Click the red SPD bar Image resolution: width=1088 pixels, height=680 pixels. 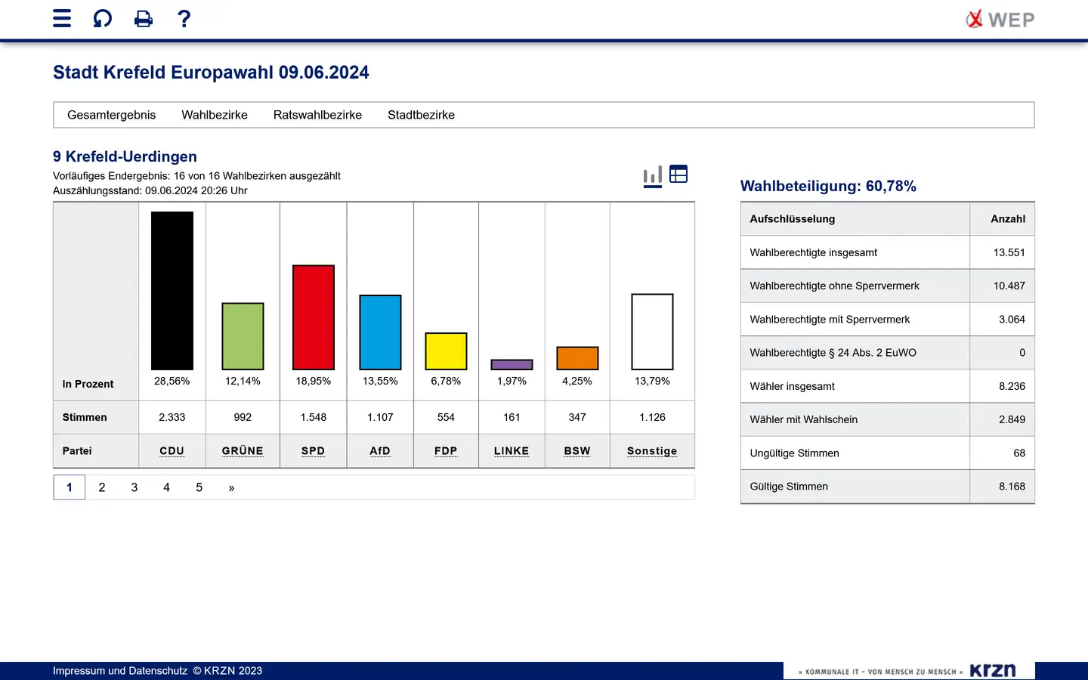pos(314,317)
